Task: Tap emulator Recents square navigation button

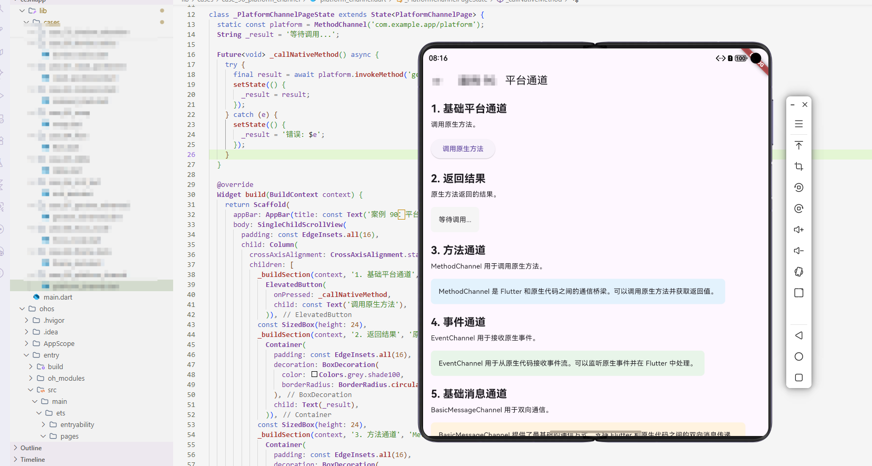Action: [798, 378]
